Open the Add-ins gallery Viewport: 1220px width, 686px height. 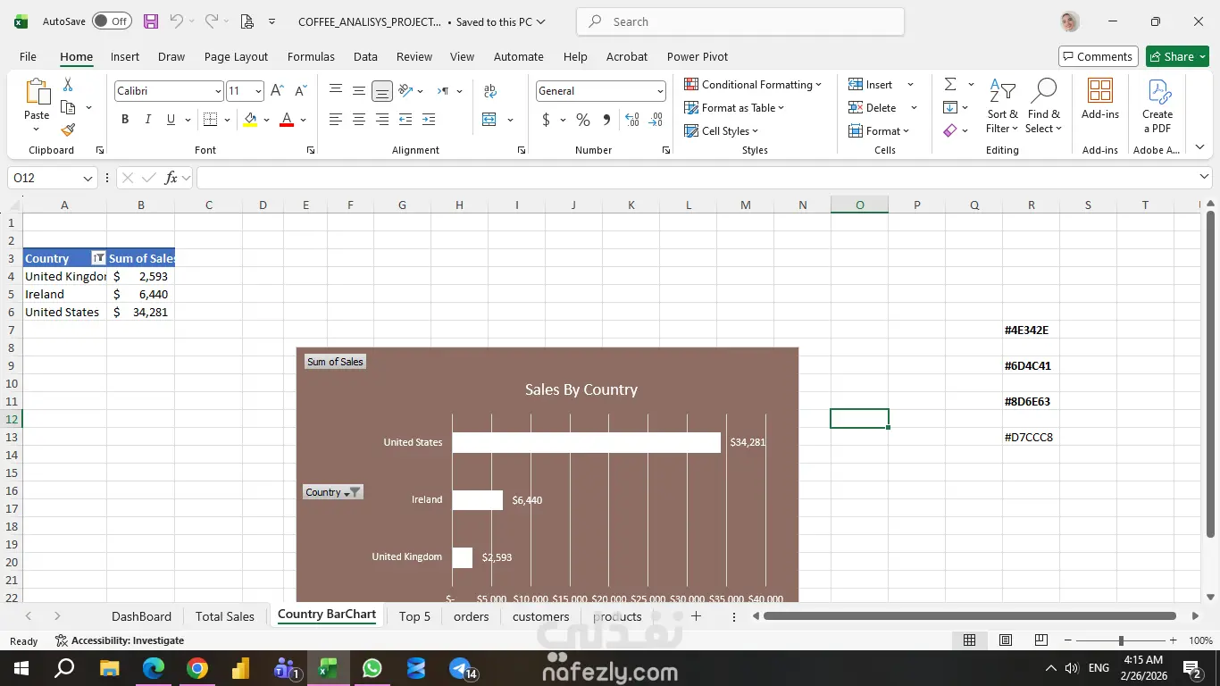(1100, 99)
